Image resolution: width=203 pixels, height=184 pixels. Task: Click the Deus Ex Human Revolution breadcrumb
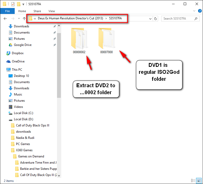coord(70,18)
